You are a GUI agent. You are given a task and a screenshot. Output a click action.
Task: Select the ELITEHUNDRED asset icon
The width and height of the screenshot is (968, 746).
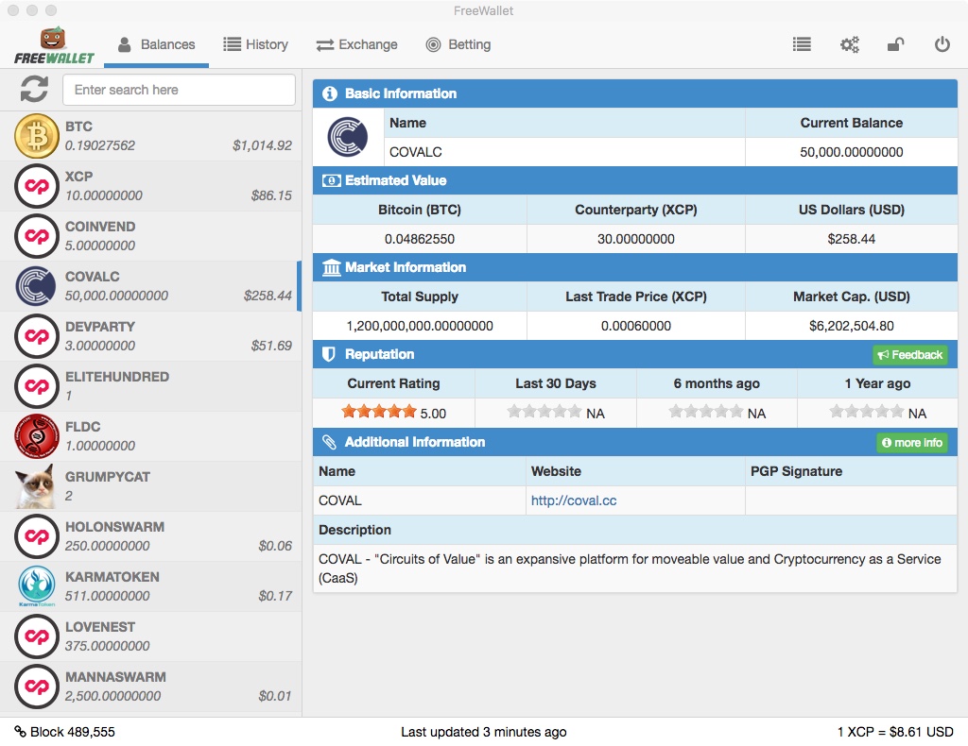pyautogui.click(x=37, y=386)
